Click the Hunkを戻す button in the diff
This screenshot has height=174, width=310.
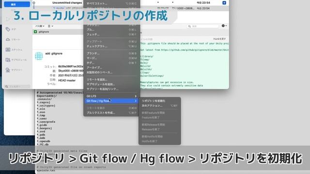pyautogui.click(x=219, y=39)
